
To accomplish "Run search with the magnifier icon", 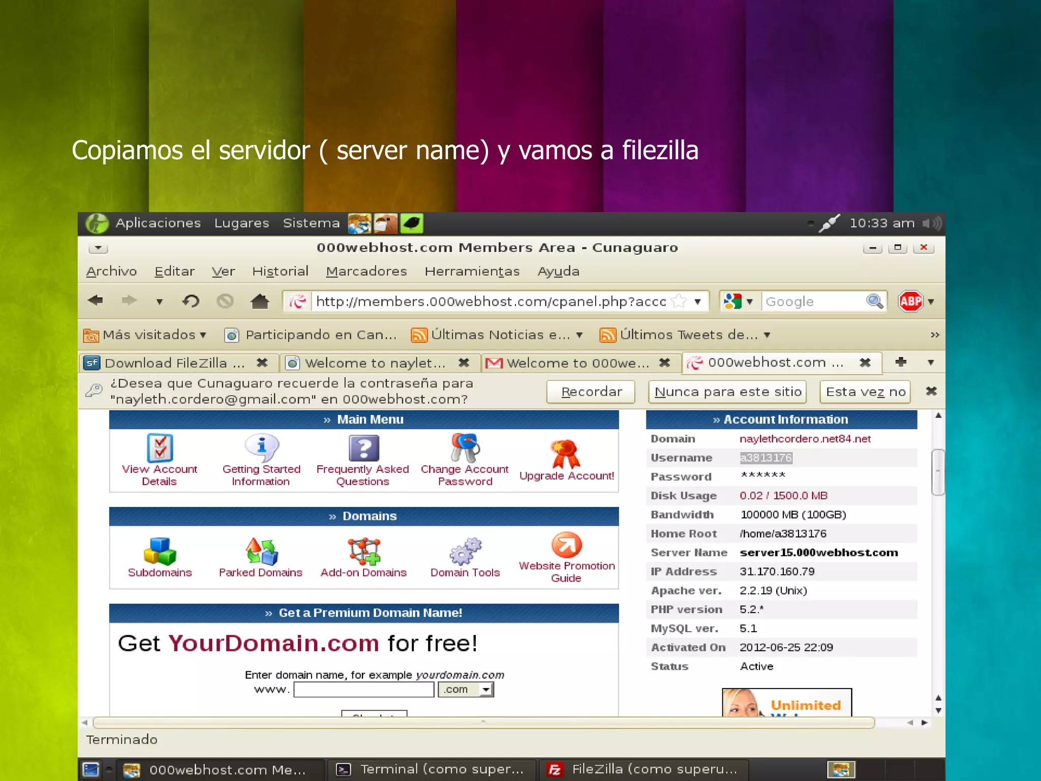I will (x=875, y=301).
